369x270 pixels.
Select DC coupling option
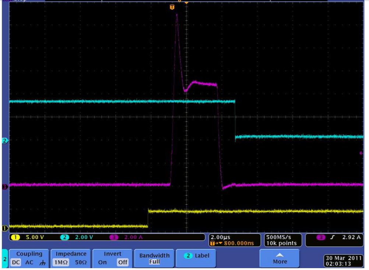point(16,262)
